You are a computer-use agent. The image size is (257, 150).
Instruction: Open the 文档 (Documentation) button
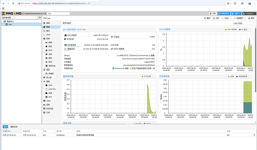click(213, 14)
